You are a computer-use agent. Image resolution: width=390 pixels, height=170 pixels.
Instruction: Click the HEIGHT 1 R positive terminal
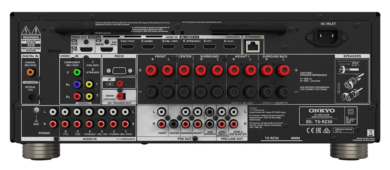(x=234, y=70)
